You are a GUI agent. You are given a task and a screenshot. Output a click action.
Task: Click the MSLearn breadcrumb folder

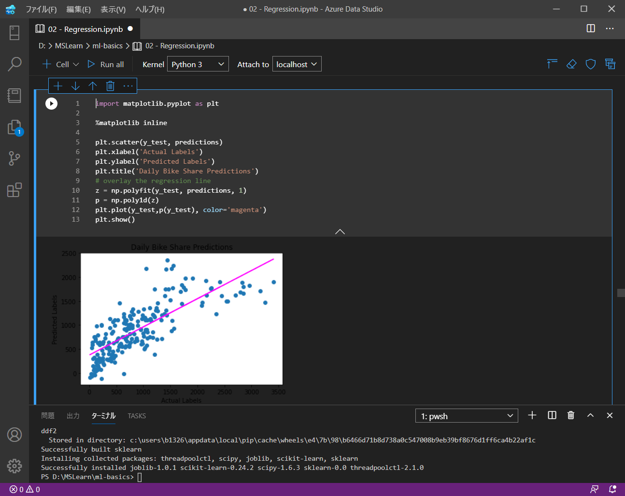coord(69,46)
